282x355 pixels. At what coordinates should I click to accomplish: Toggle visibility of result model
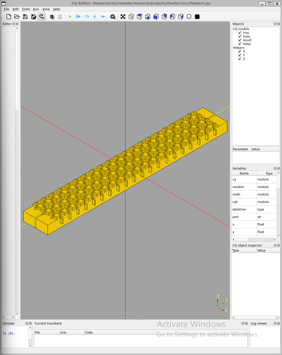pos(240,40)
